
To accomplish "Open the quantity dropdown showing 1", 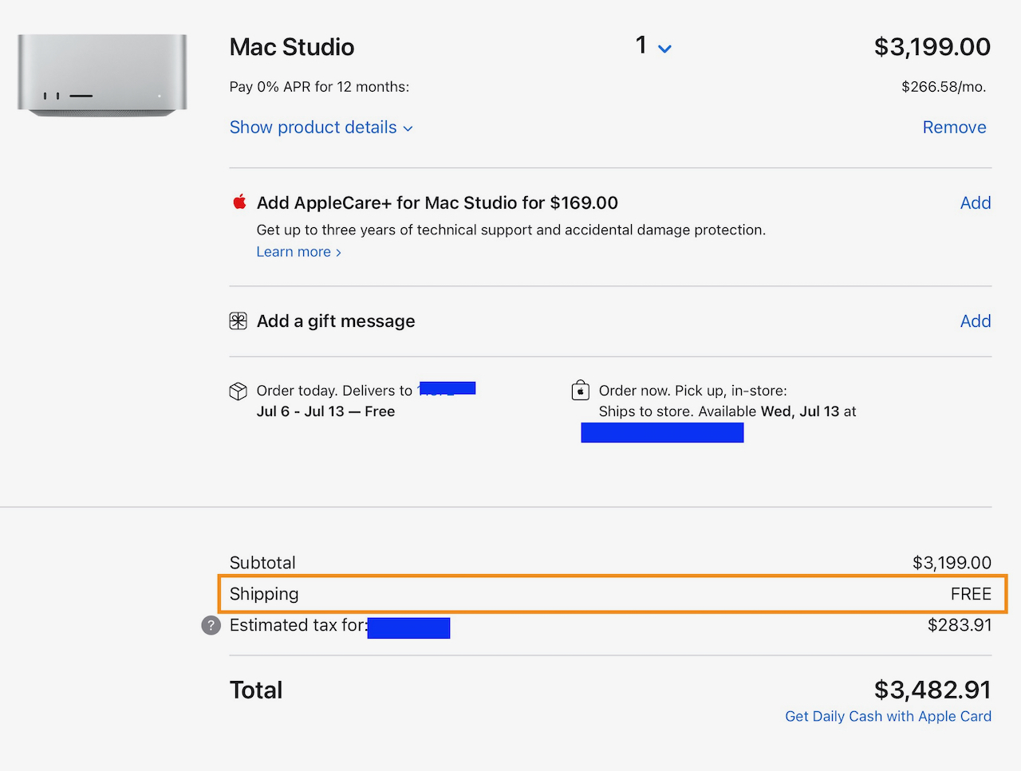I will click(653, 46).
